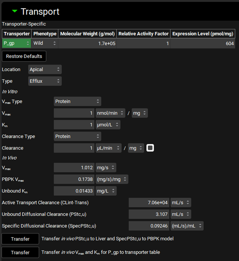This screenshot has height=261, width=239.
Task: Edit the Expression Level 604 cell
Action: click(x=203, y=43)
